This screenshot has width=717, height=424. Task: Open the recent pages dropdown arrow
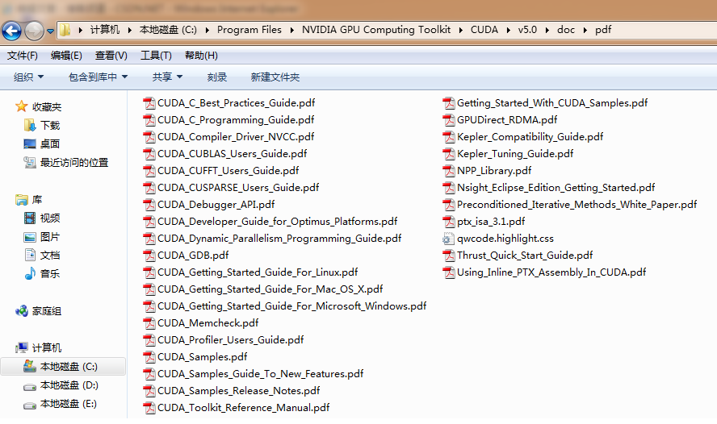tap(50, 31)
